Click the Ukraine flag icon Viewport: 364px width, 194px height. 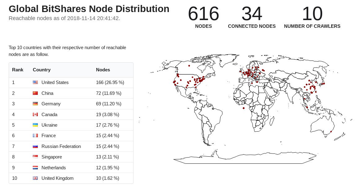pyautogui.click(x=35, y=125)
